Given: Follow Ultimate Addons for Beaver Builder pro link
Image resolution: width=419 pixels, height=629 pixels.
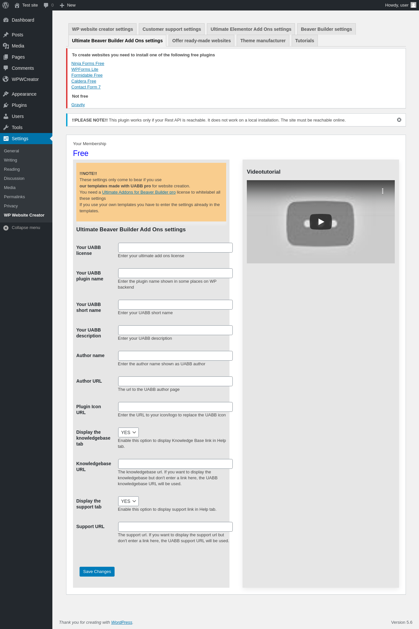Looking at the screenshot, I should (139, 192).
